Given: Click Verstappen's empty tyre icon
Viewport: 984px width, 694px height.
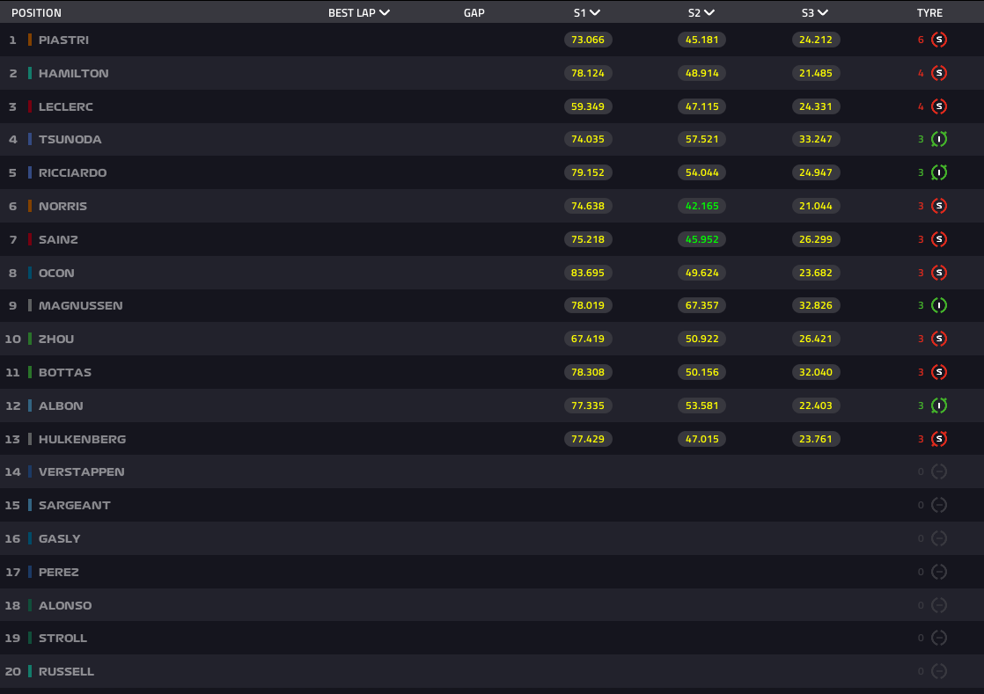Looking at the screenshot, I should [x=939, y=472].
